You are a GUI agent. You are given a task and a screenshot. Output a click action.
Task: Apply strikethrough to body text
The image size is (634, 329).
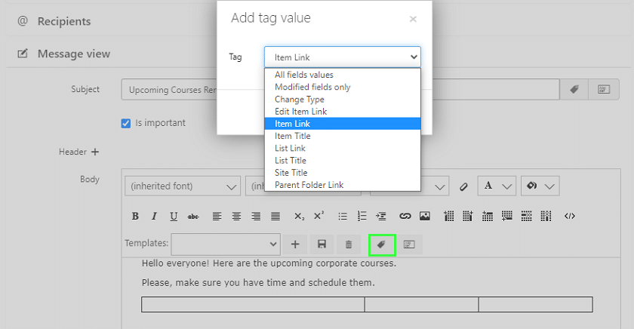pyautogui.click(x=193, y=217)
